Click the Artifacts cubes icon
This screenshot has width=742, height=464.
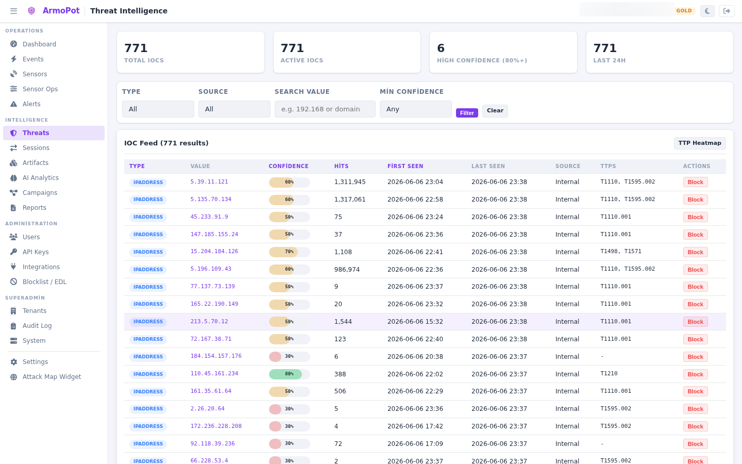(x=14, y=163)
